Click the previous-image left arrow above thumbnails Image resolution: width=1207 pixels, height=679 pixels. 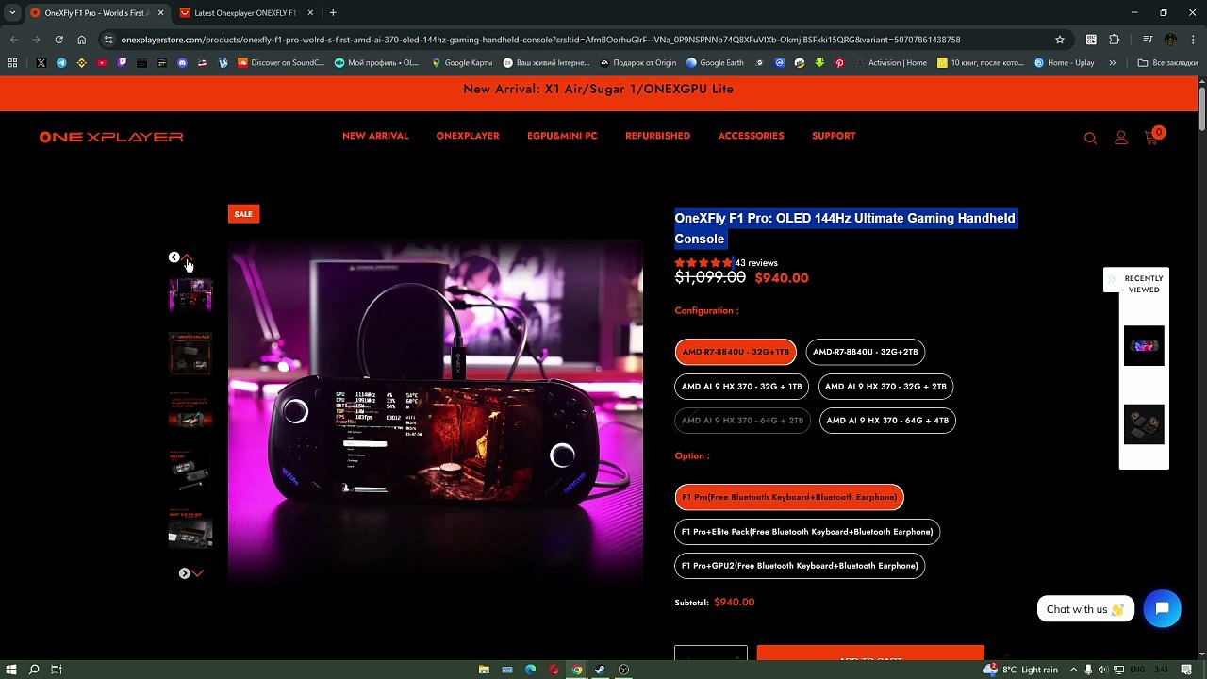(x=174, y=257)
